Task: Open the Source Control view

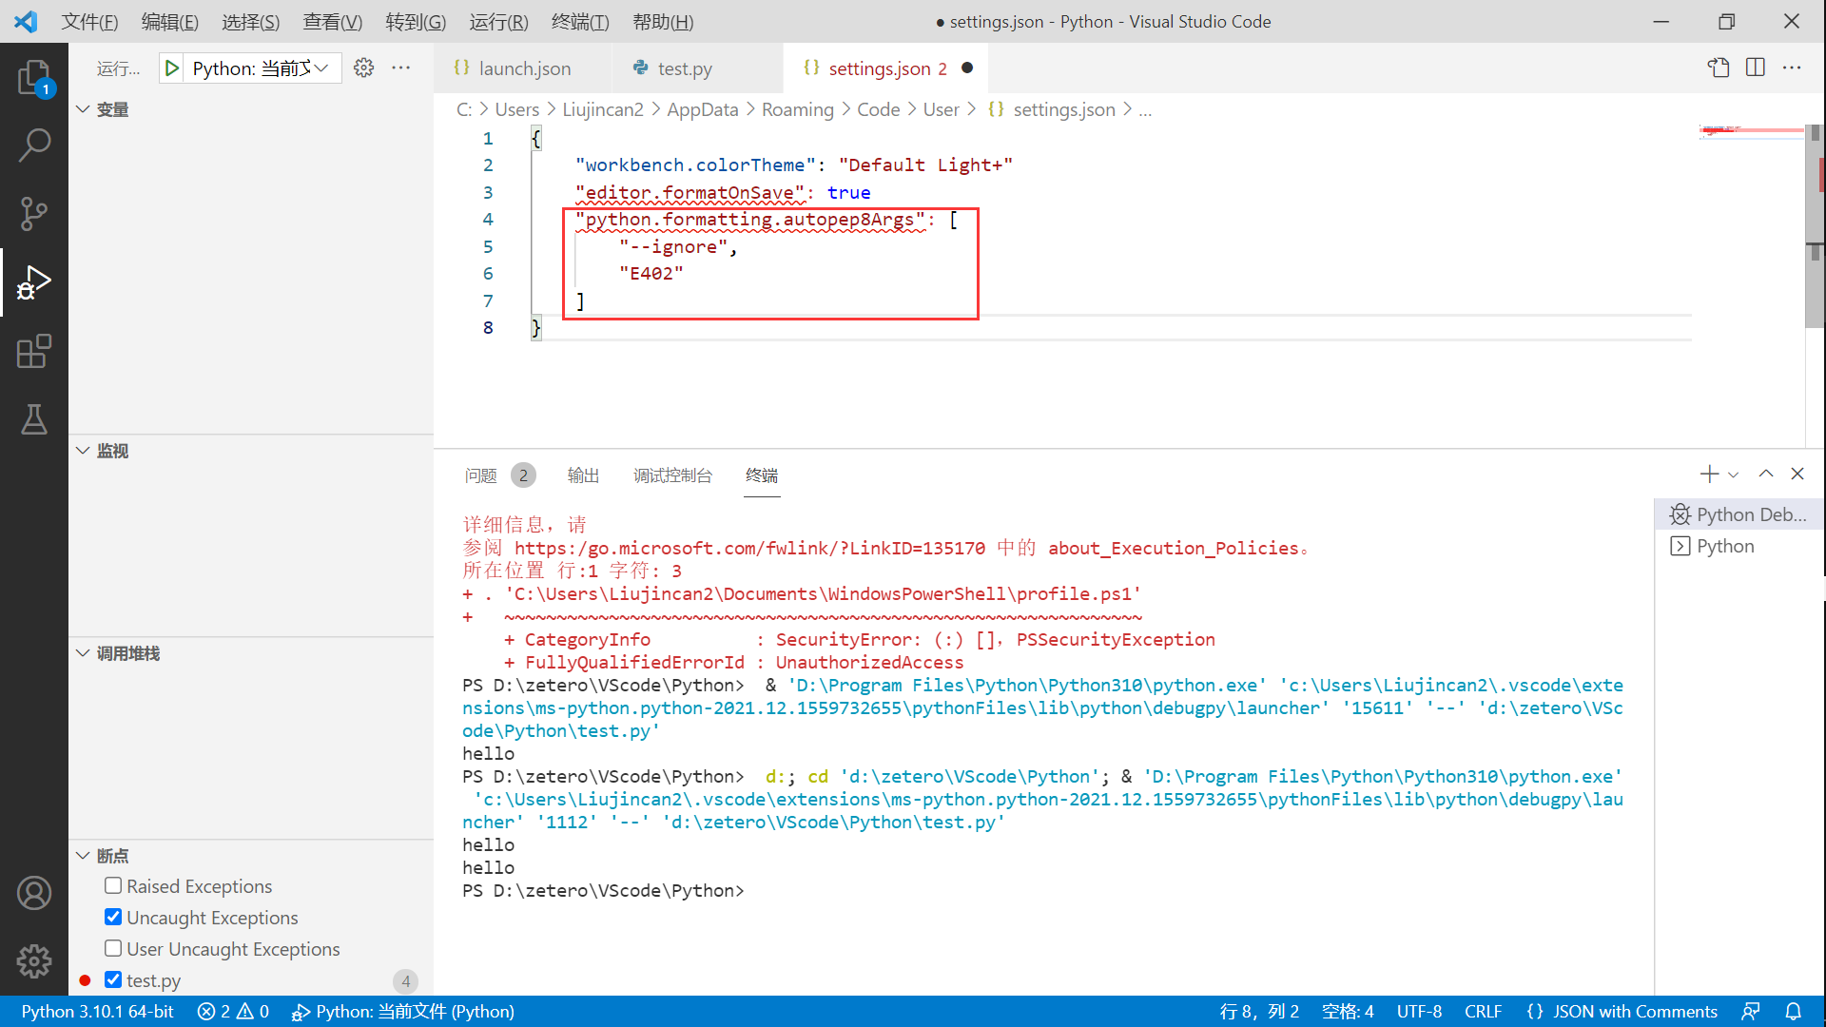Action: pos(34,214)
